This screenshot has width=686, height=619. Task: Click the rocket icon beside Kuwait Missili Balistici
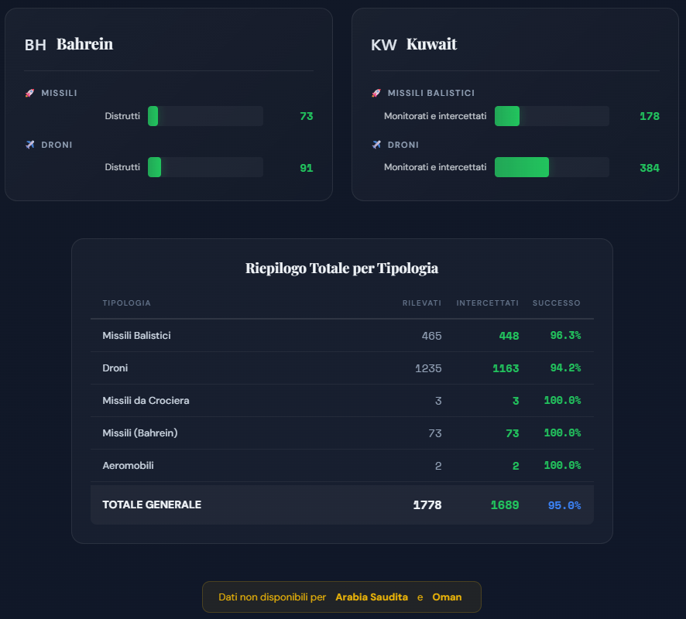tap(376, 93)
